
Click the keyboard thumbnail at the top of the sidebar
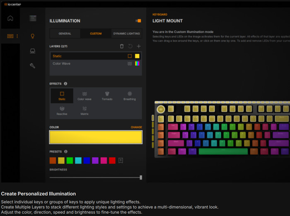coord(33,18)
